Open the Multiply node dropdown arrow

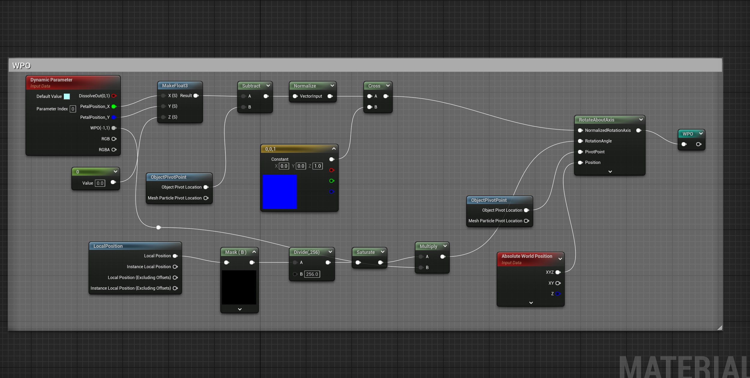pos(445,246)
